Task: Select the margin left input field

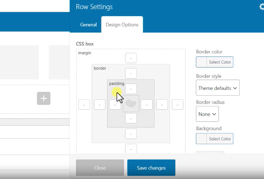Action: (84, 105)
